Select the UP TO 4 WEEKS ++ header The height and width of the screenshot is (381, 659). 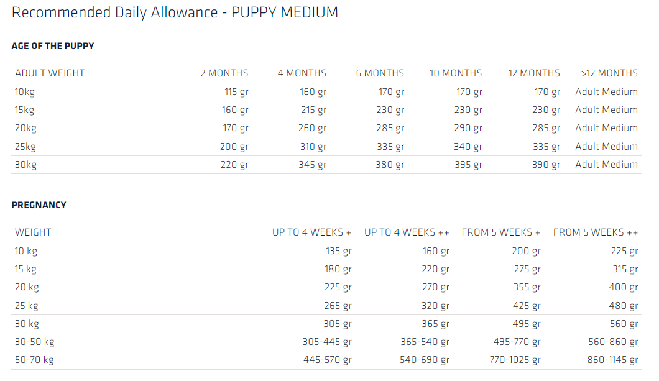pos(407,232)
